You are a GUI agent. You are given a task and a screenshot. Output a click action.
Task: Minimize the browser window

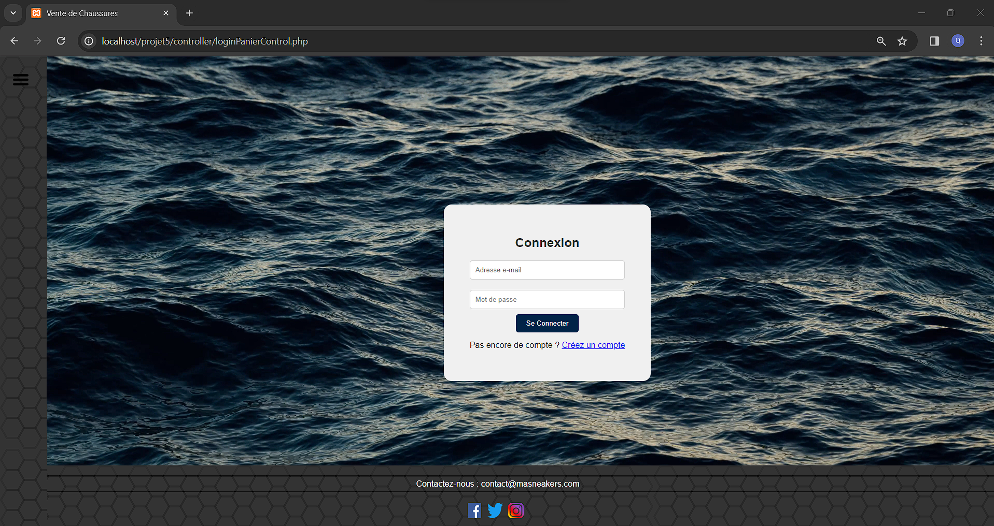[921, 13]
